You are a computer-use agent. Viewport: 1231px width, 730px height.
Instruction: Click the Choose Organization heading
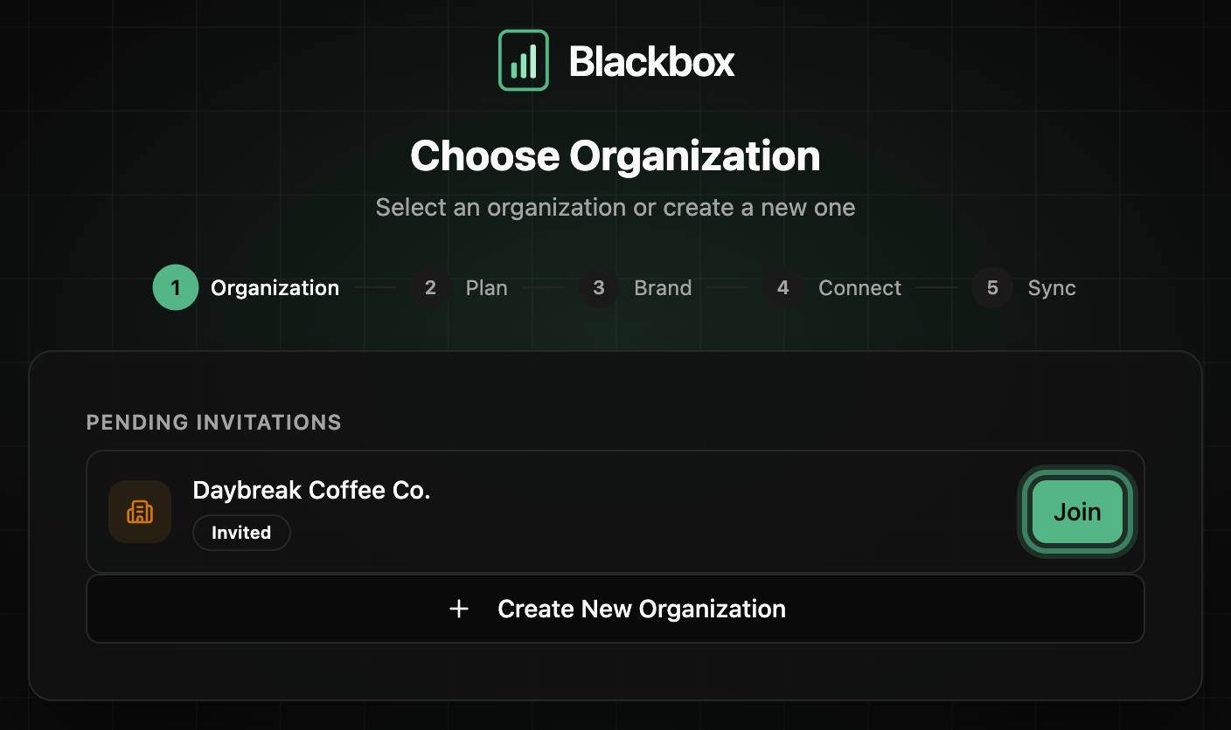coord(615,156)
